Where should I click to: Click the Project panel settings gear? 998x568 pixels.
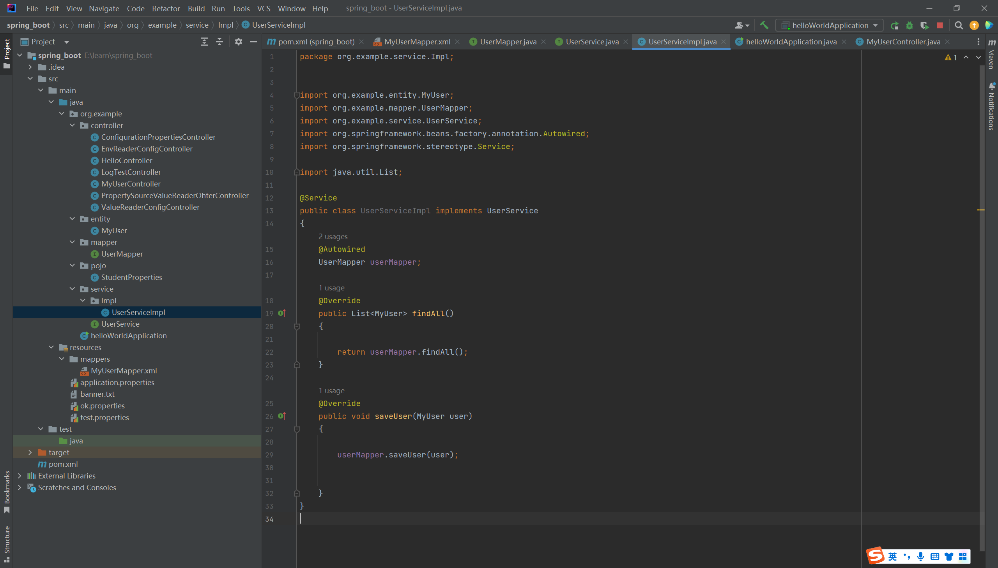coord(238,42)
